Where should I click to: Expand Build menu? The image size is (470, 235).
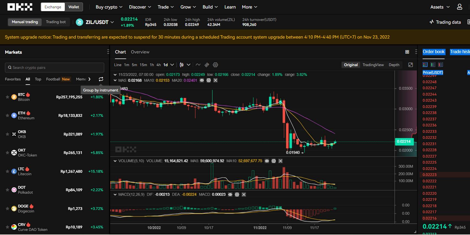click(x=210, y=7)
